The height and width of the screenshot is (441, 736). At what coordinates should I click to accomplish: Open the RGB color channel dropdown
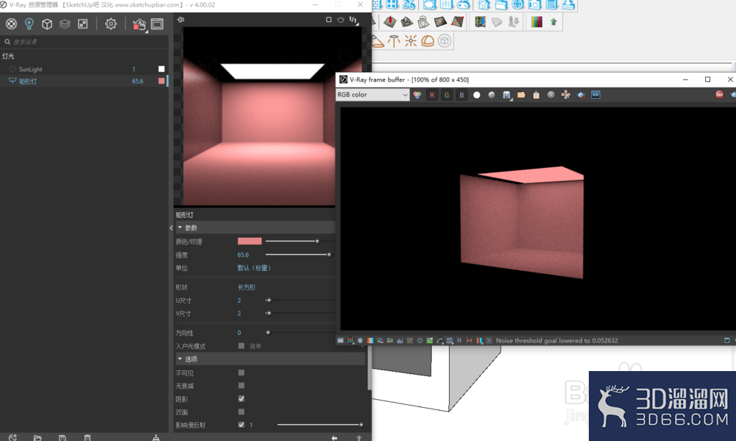[x=372, y=95]
